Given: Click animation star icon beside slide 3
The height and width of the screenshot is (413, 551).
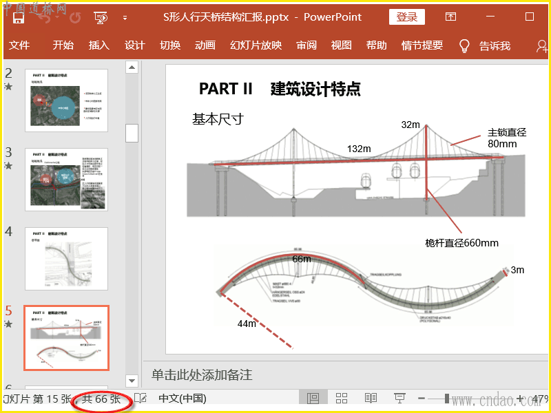Looking at the screenshot, I should 8,165.
